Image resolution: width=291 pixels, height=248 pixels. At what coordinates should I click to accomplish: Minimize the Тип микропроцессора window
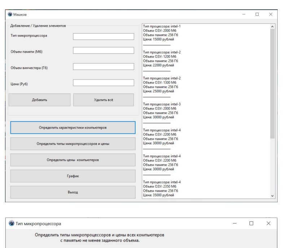tap(235, 223)
